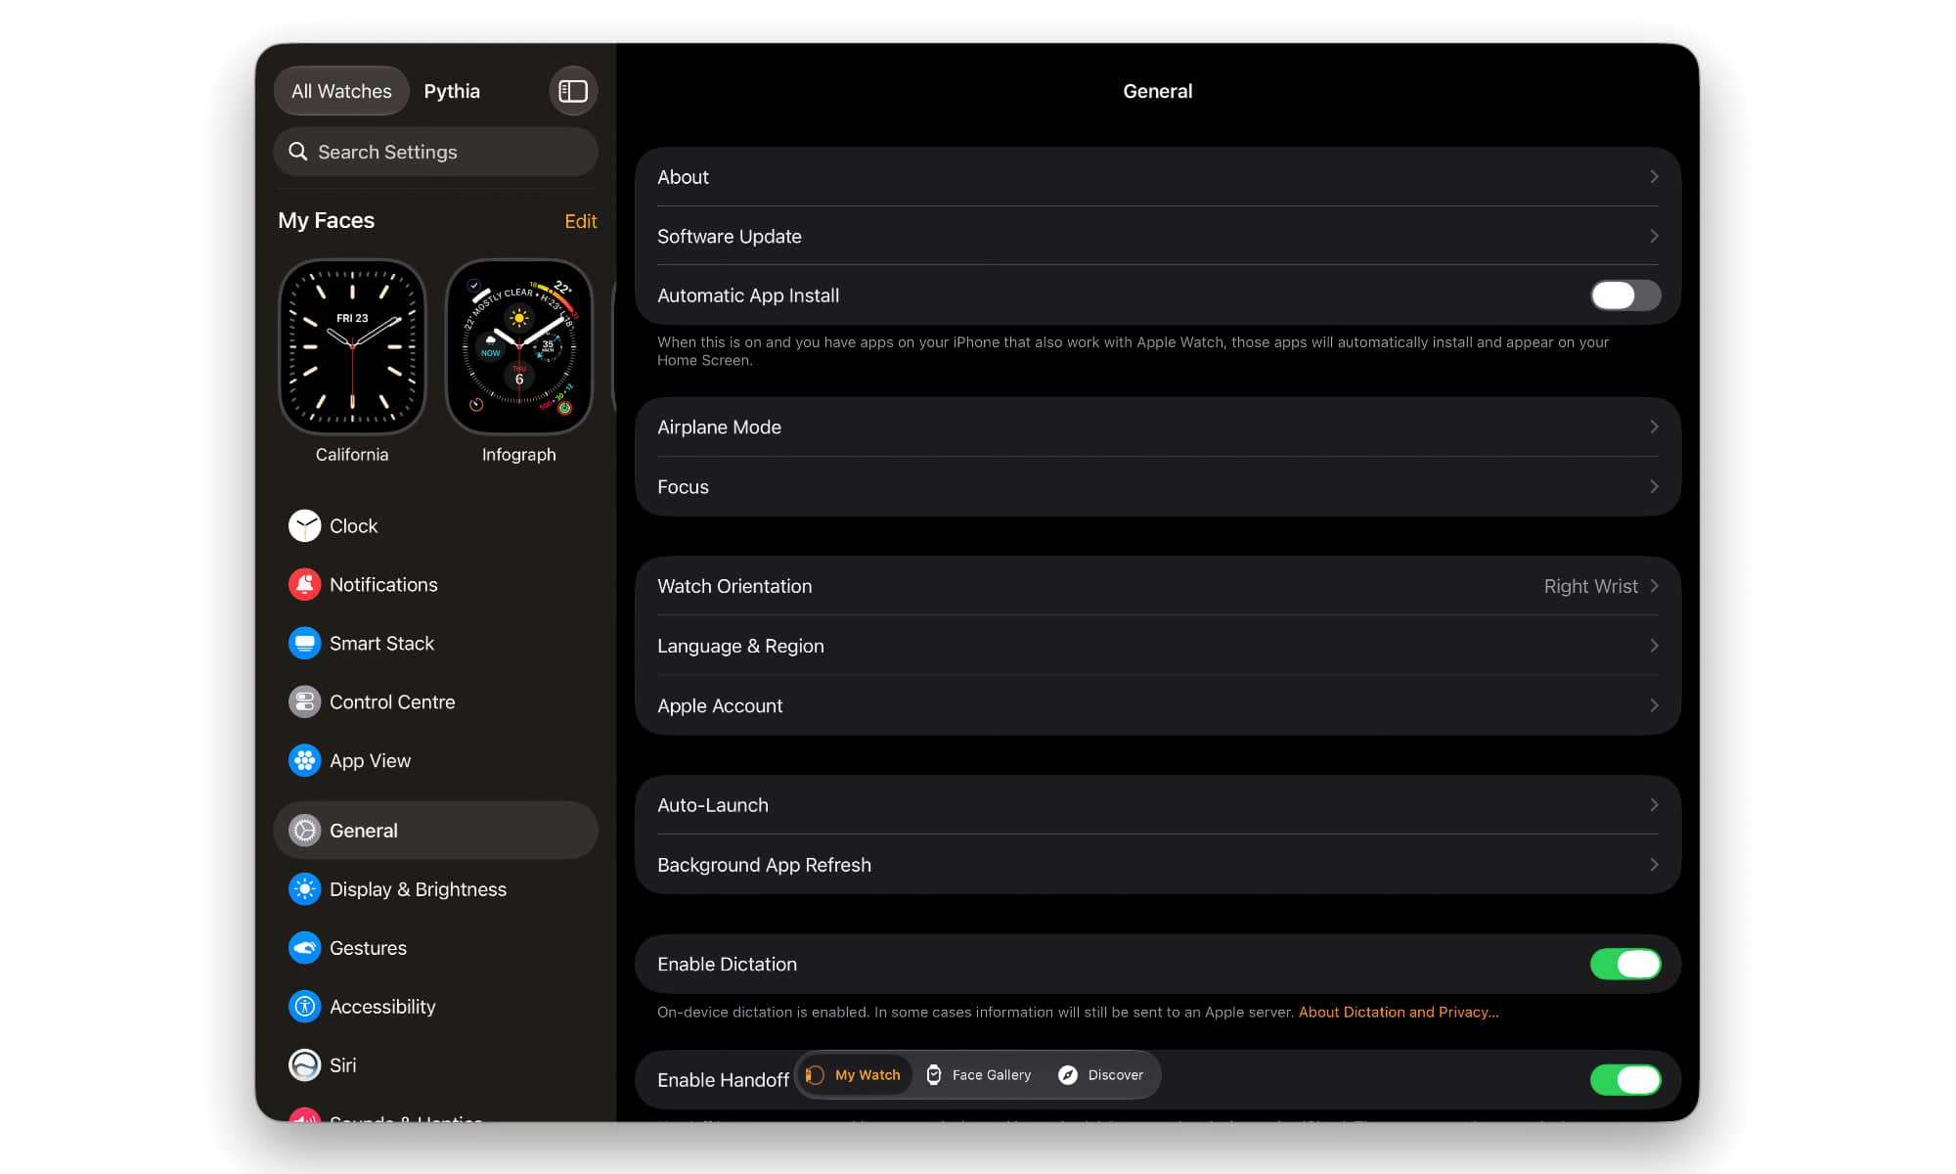The height and width of the screenshot is (1174, 1956).
Task: Click the Clock label
Action: (353, 525)
